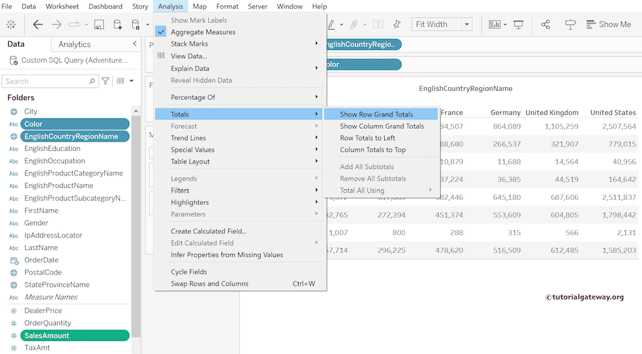Select Show Column Grand Totals
Screen dimensions: 642x354
(381, 126)
